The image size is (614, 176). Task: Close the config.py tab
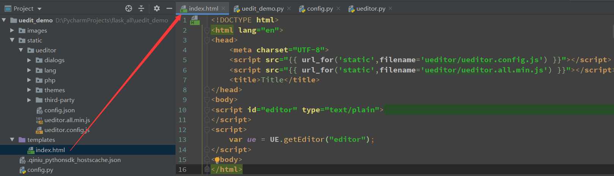[x=338, y=8]
